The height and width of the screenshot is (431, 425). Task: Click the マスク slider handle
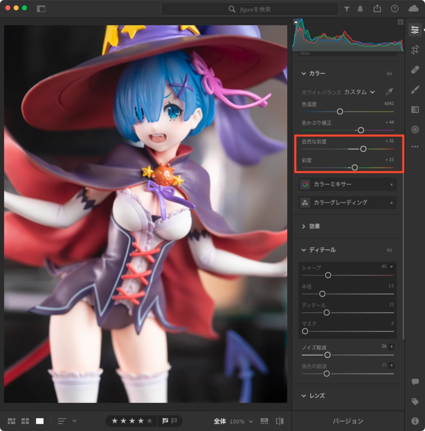pos(305,331)
